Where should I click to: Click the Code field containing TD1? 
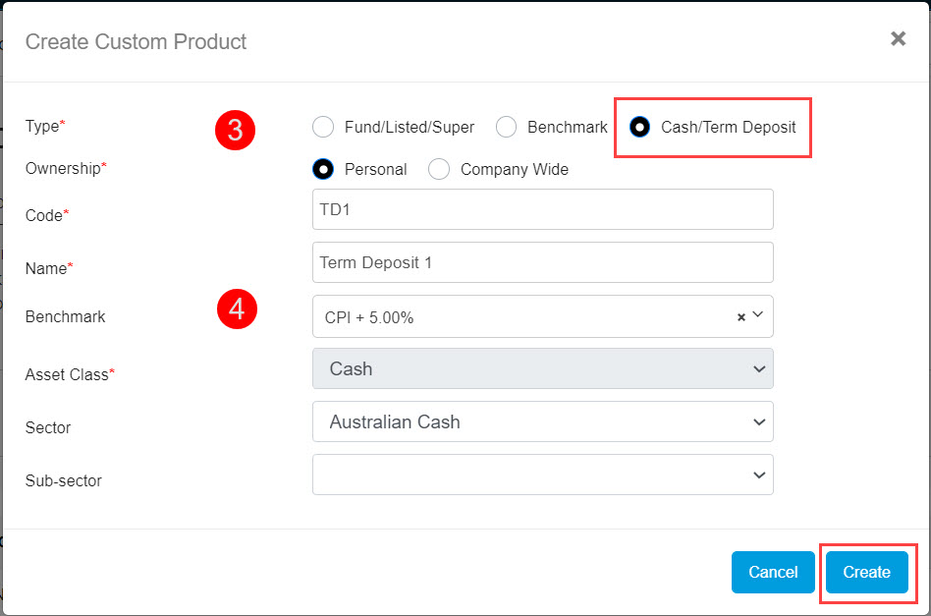(542, 209)
